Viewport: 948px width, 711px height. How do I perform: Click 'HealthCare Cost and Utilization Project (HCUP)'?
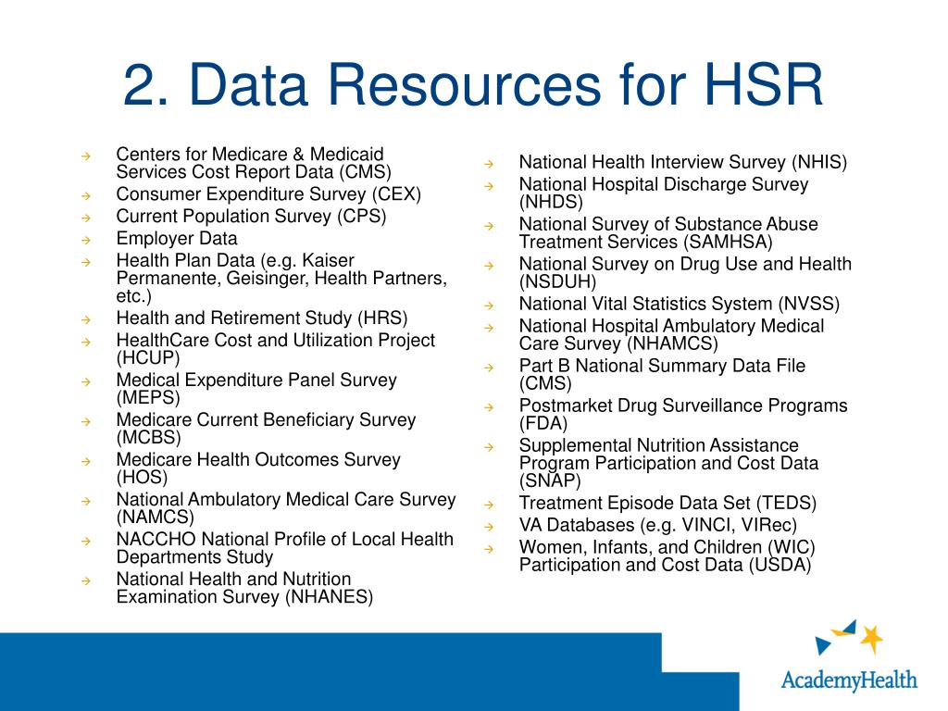(275, 349)
